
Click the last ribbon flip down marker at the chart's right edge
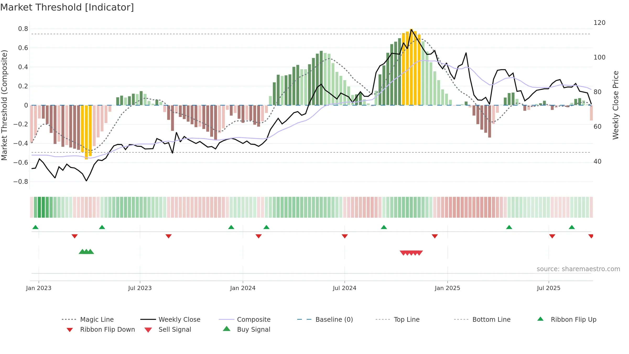(591, 236)
